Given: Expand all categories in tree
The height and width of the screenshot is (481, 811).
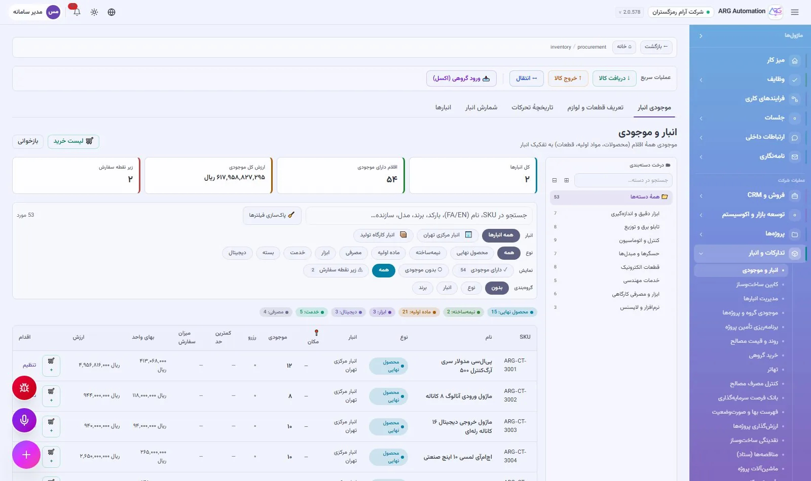Looking at the screenshot, I should 566,180.
